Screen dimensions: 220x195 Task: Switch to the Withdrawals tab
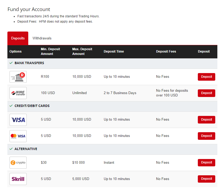[x=42, y=38]
